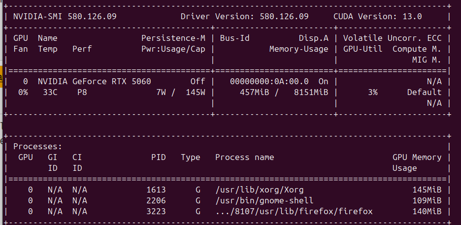The height and width of the screenshot is (225, 461).
Task: Click the 33C temperature reading
Action: point(47,92)
